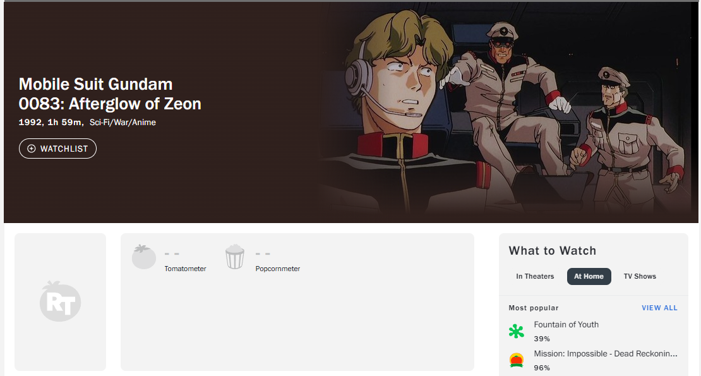Screen dimensions: 701x376
Task: Click the 96% score for Mission: Impossible
Action: (x=542, y=368)
